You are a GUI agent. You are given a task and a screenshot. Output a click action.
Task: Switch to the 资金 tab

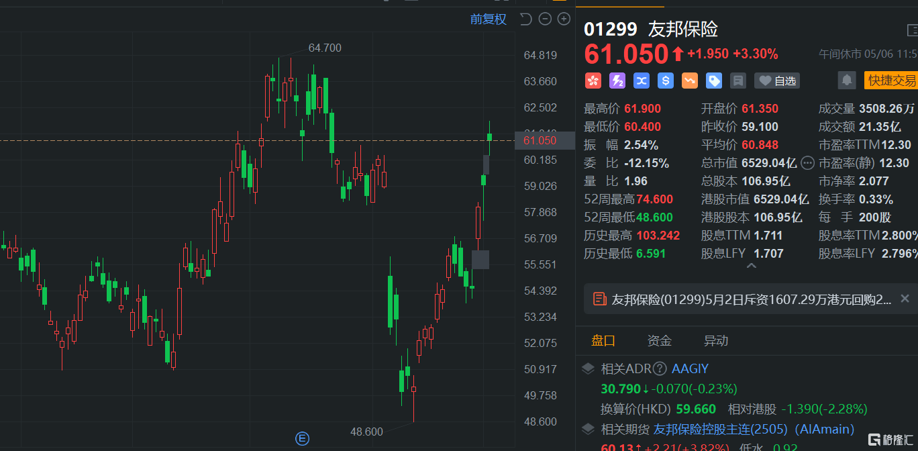(x=659, y=341)
